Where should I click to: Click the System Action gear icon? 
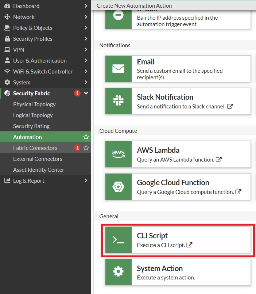(x=118, y=271)
